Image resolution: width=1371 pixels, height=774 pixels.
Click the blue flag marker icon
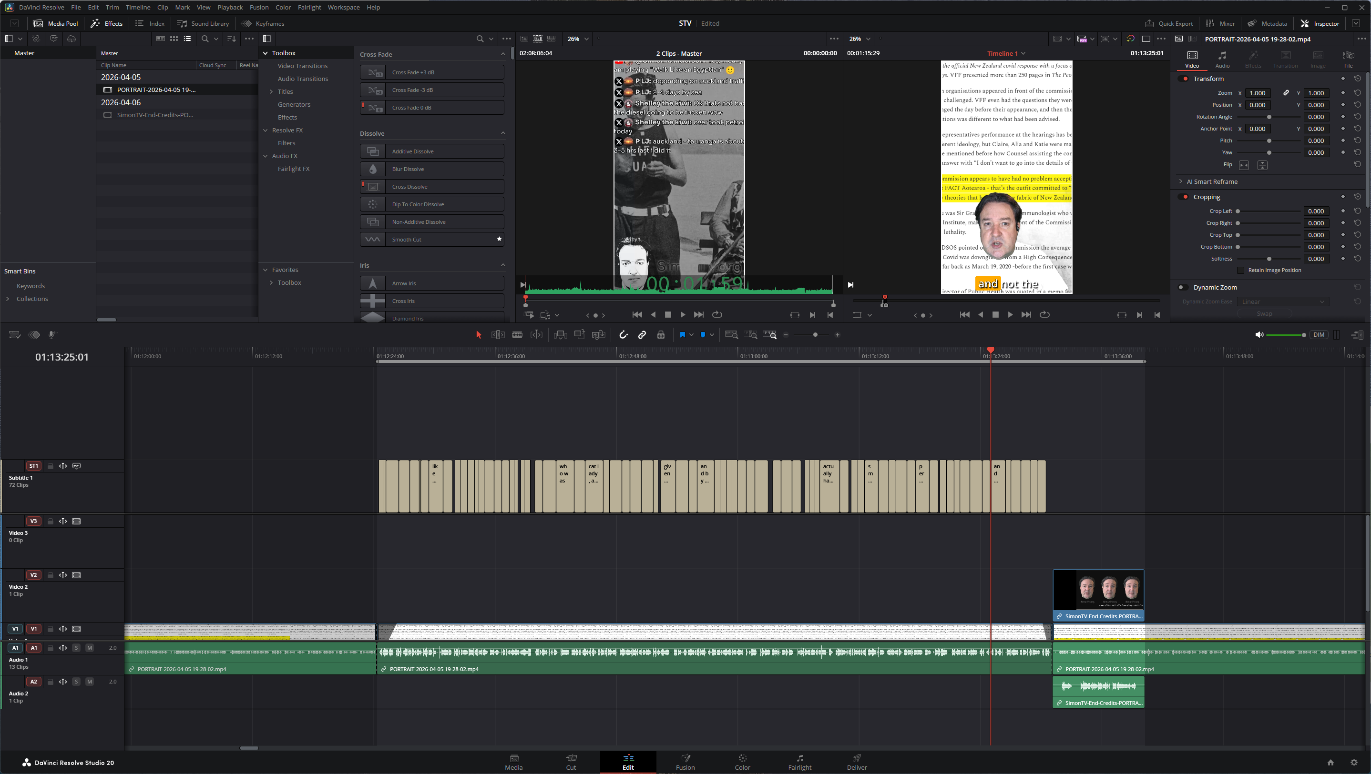pos(682,334)
